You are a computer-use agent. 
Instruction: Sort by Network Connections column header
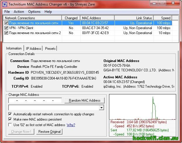coord(32,18)
